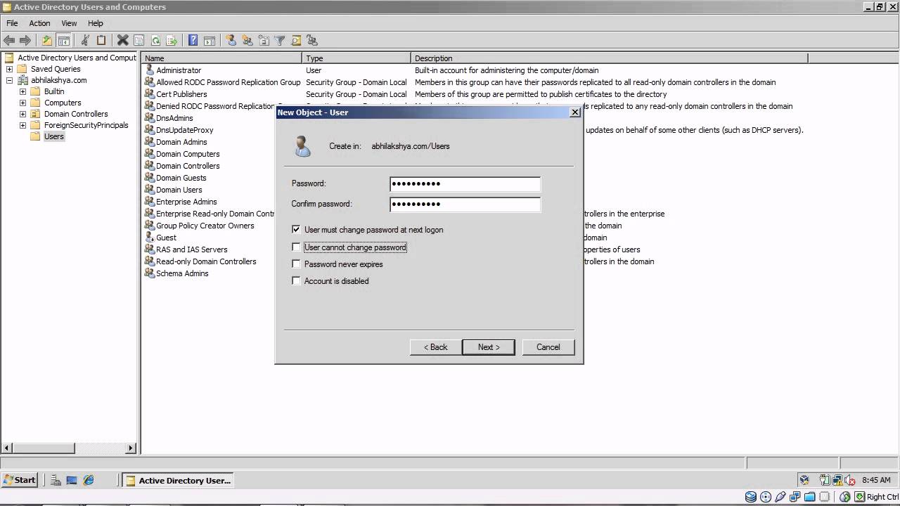Select the Users folder in tree
900x506 pixels.
click(54, 136)
